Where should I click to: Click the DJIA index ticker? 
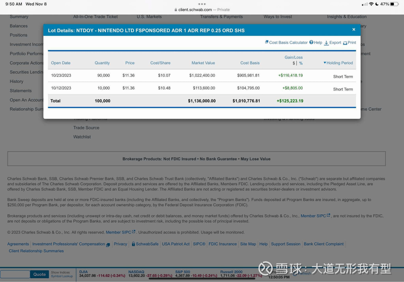pos(102,274)
